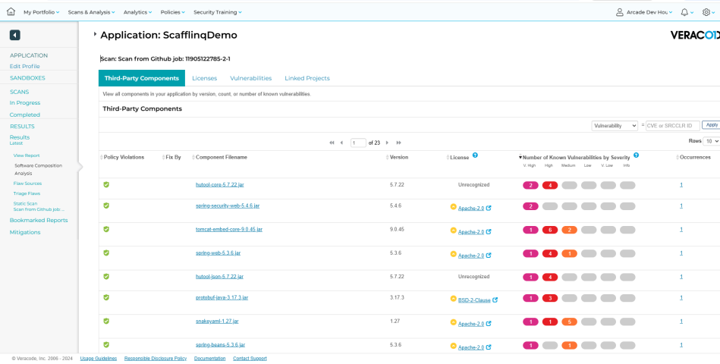Sort by Component Filename column

click(221, 158)
